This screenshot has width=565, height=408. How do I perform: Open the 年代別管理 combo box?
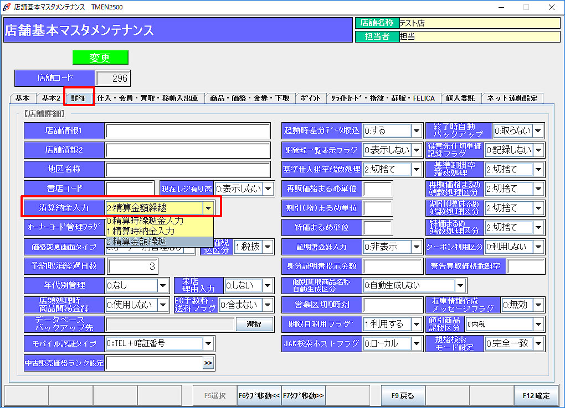pos(163,285)
